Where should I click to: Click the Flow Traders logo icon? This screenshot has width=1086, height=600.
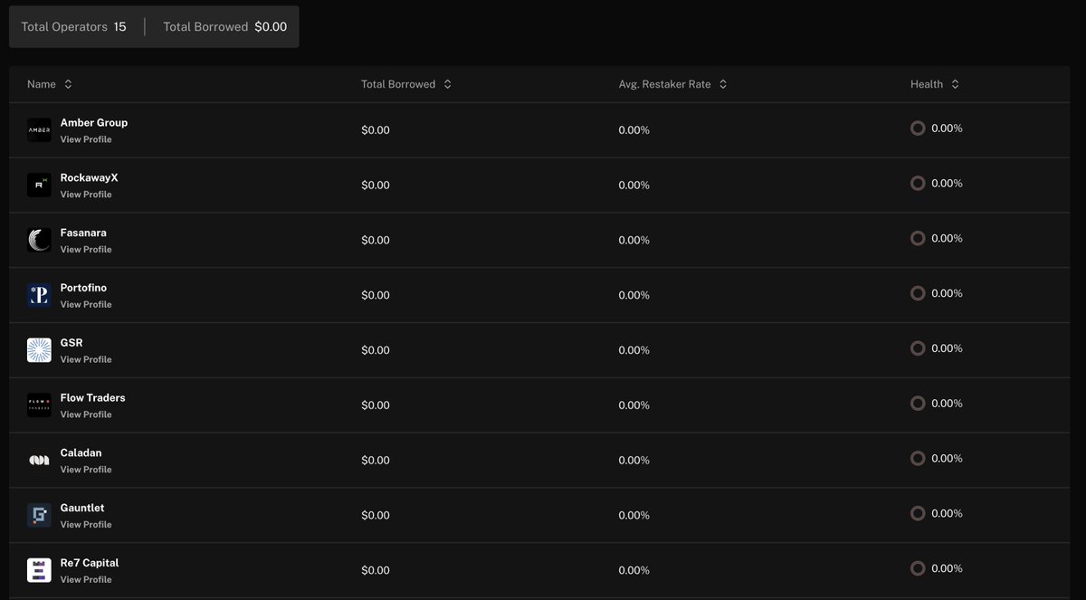pyautogui.click(x=39, y=405)
